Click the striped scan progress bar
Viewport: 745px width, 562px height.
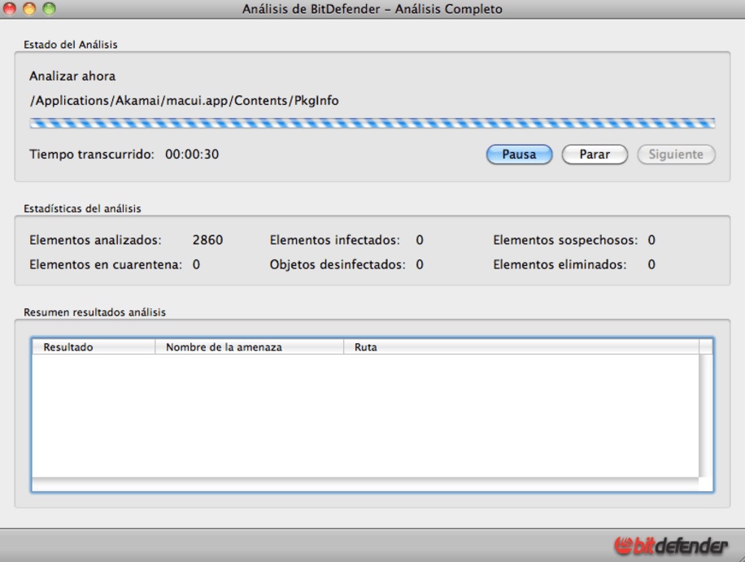[372, 124]
